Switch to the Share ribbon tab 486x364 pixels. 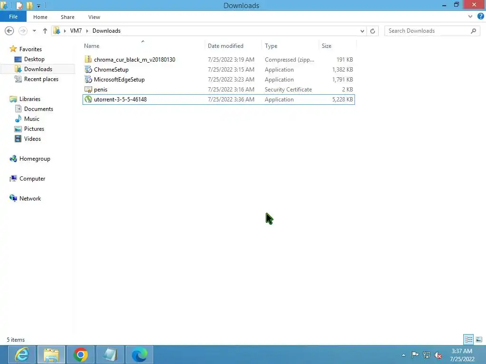point(67,17)
